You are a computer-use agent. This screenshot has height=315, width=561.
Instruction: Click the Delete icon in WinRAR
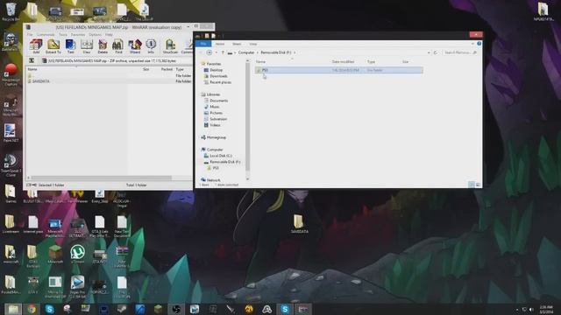coord(103,46)
